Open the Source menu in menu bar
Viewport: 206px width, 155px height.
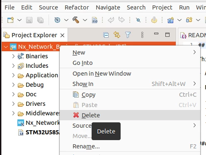pos(48,7)
